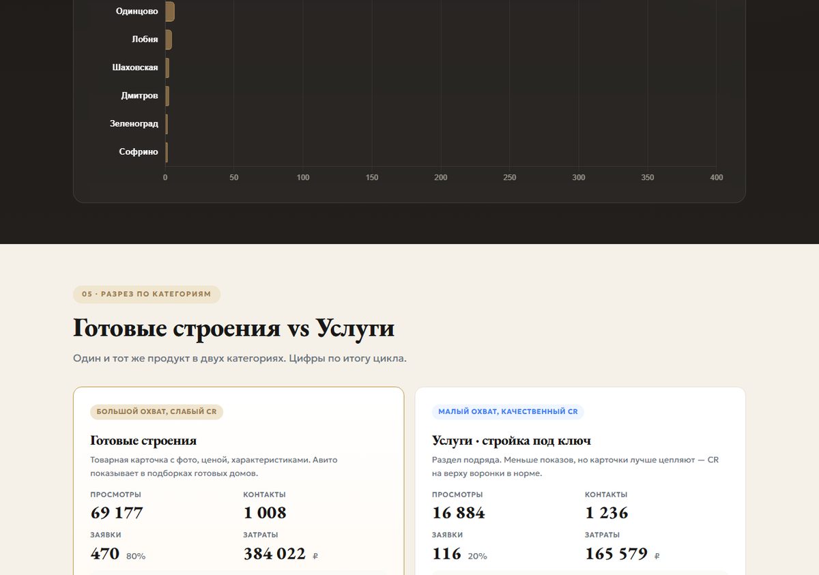Click the costs value 384 022
This screenshot has width=819, height=575.
274,554
